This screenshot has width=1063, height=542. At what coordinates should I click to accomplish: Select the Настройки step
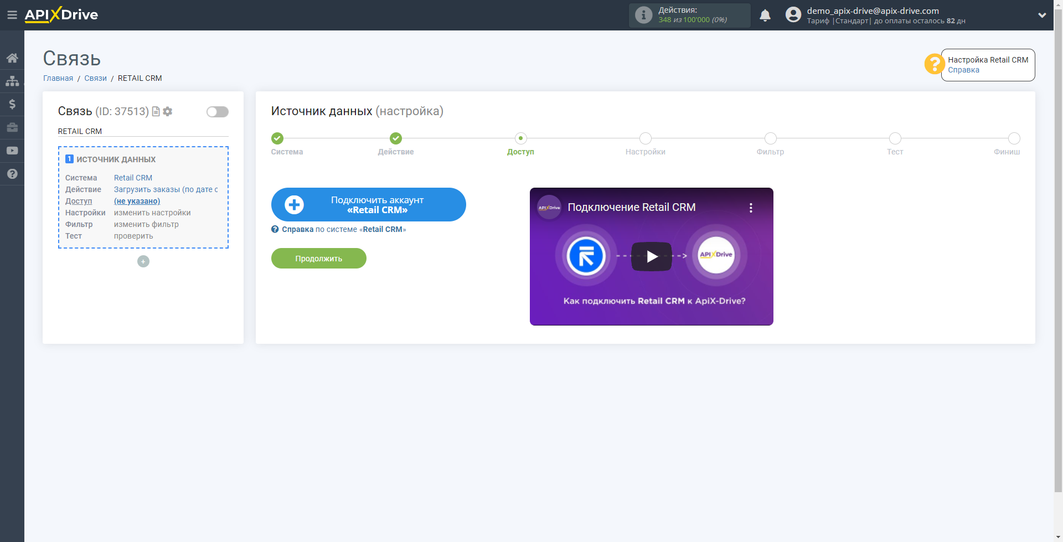point(646,138)
